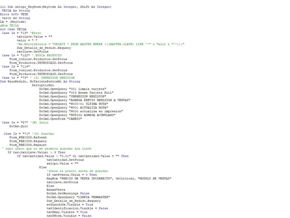The height and width of the screenshot is (218, 290).
Task: Click Form_PRECIOS.Refresh line
Action: click(x=28, y=137)
